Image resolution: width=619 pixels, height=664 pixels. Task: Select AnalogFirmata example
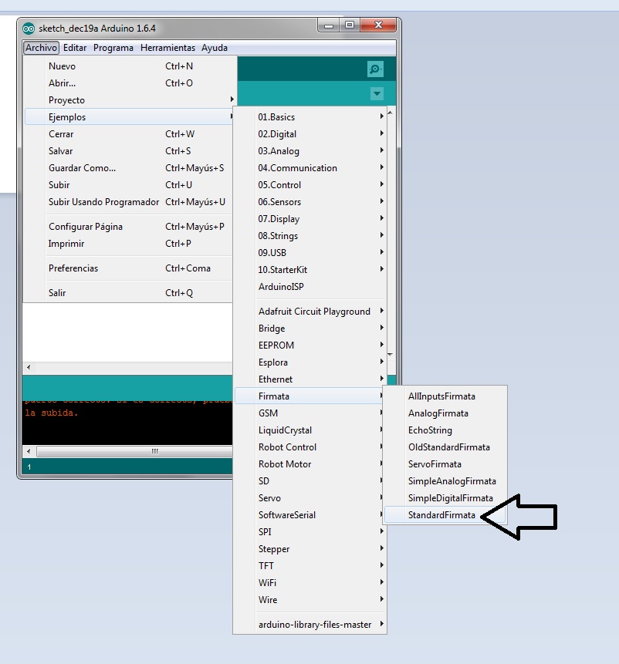pos(445,413)
